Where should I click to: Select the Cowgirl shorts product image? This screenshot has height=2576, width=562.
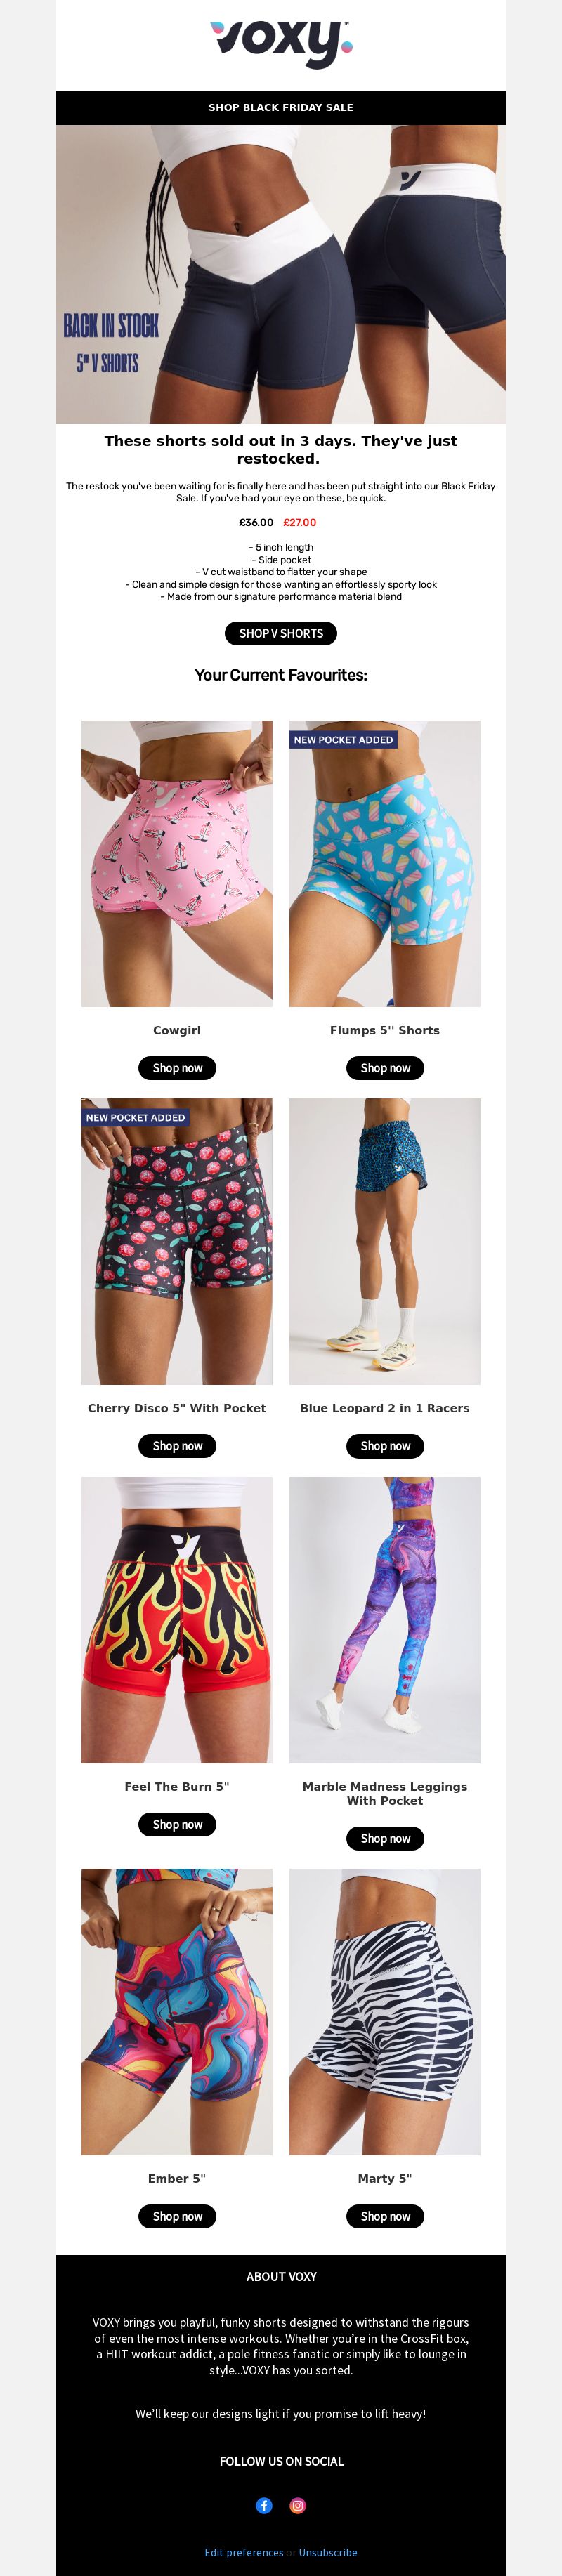coord(177,863)
